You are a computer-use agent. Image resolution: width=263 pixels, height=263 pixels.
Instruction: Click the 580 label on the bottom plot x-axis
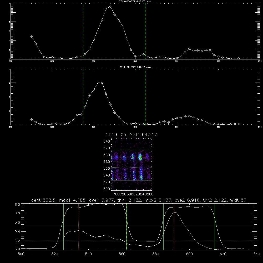(x=156, y=254)
